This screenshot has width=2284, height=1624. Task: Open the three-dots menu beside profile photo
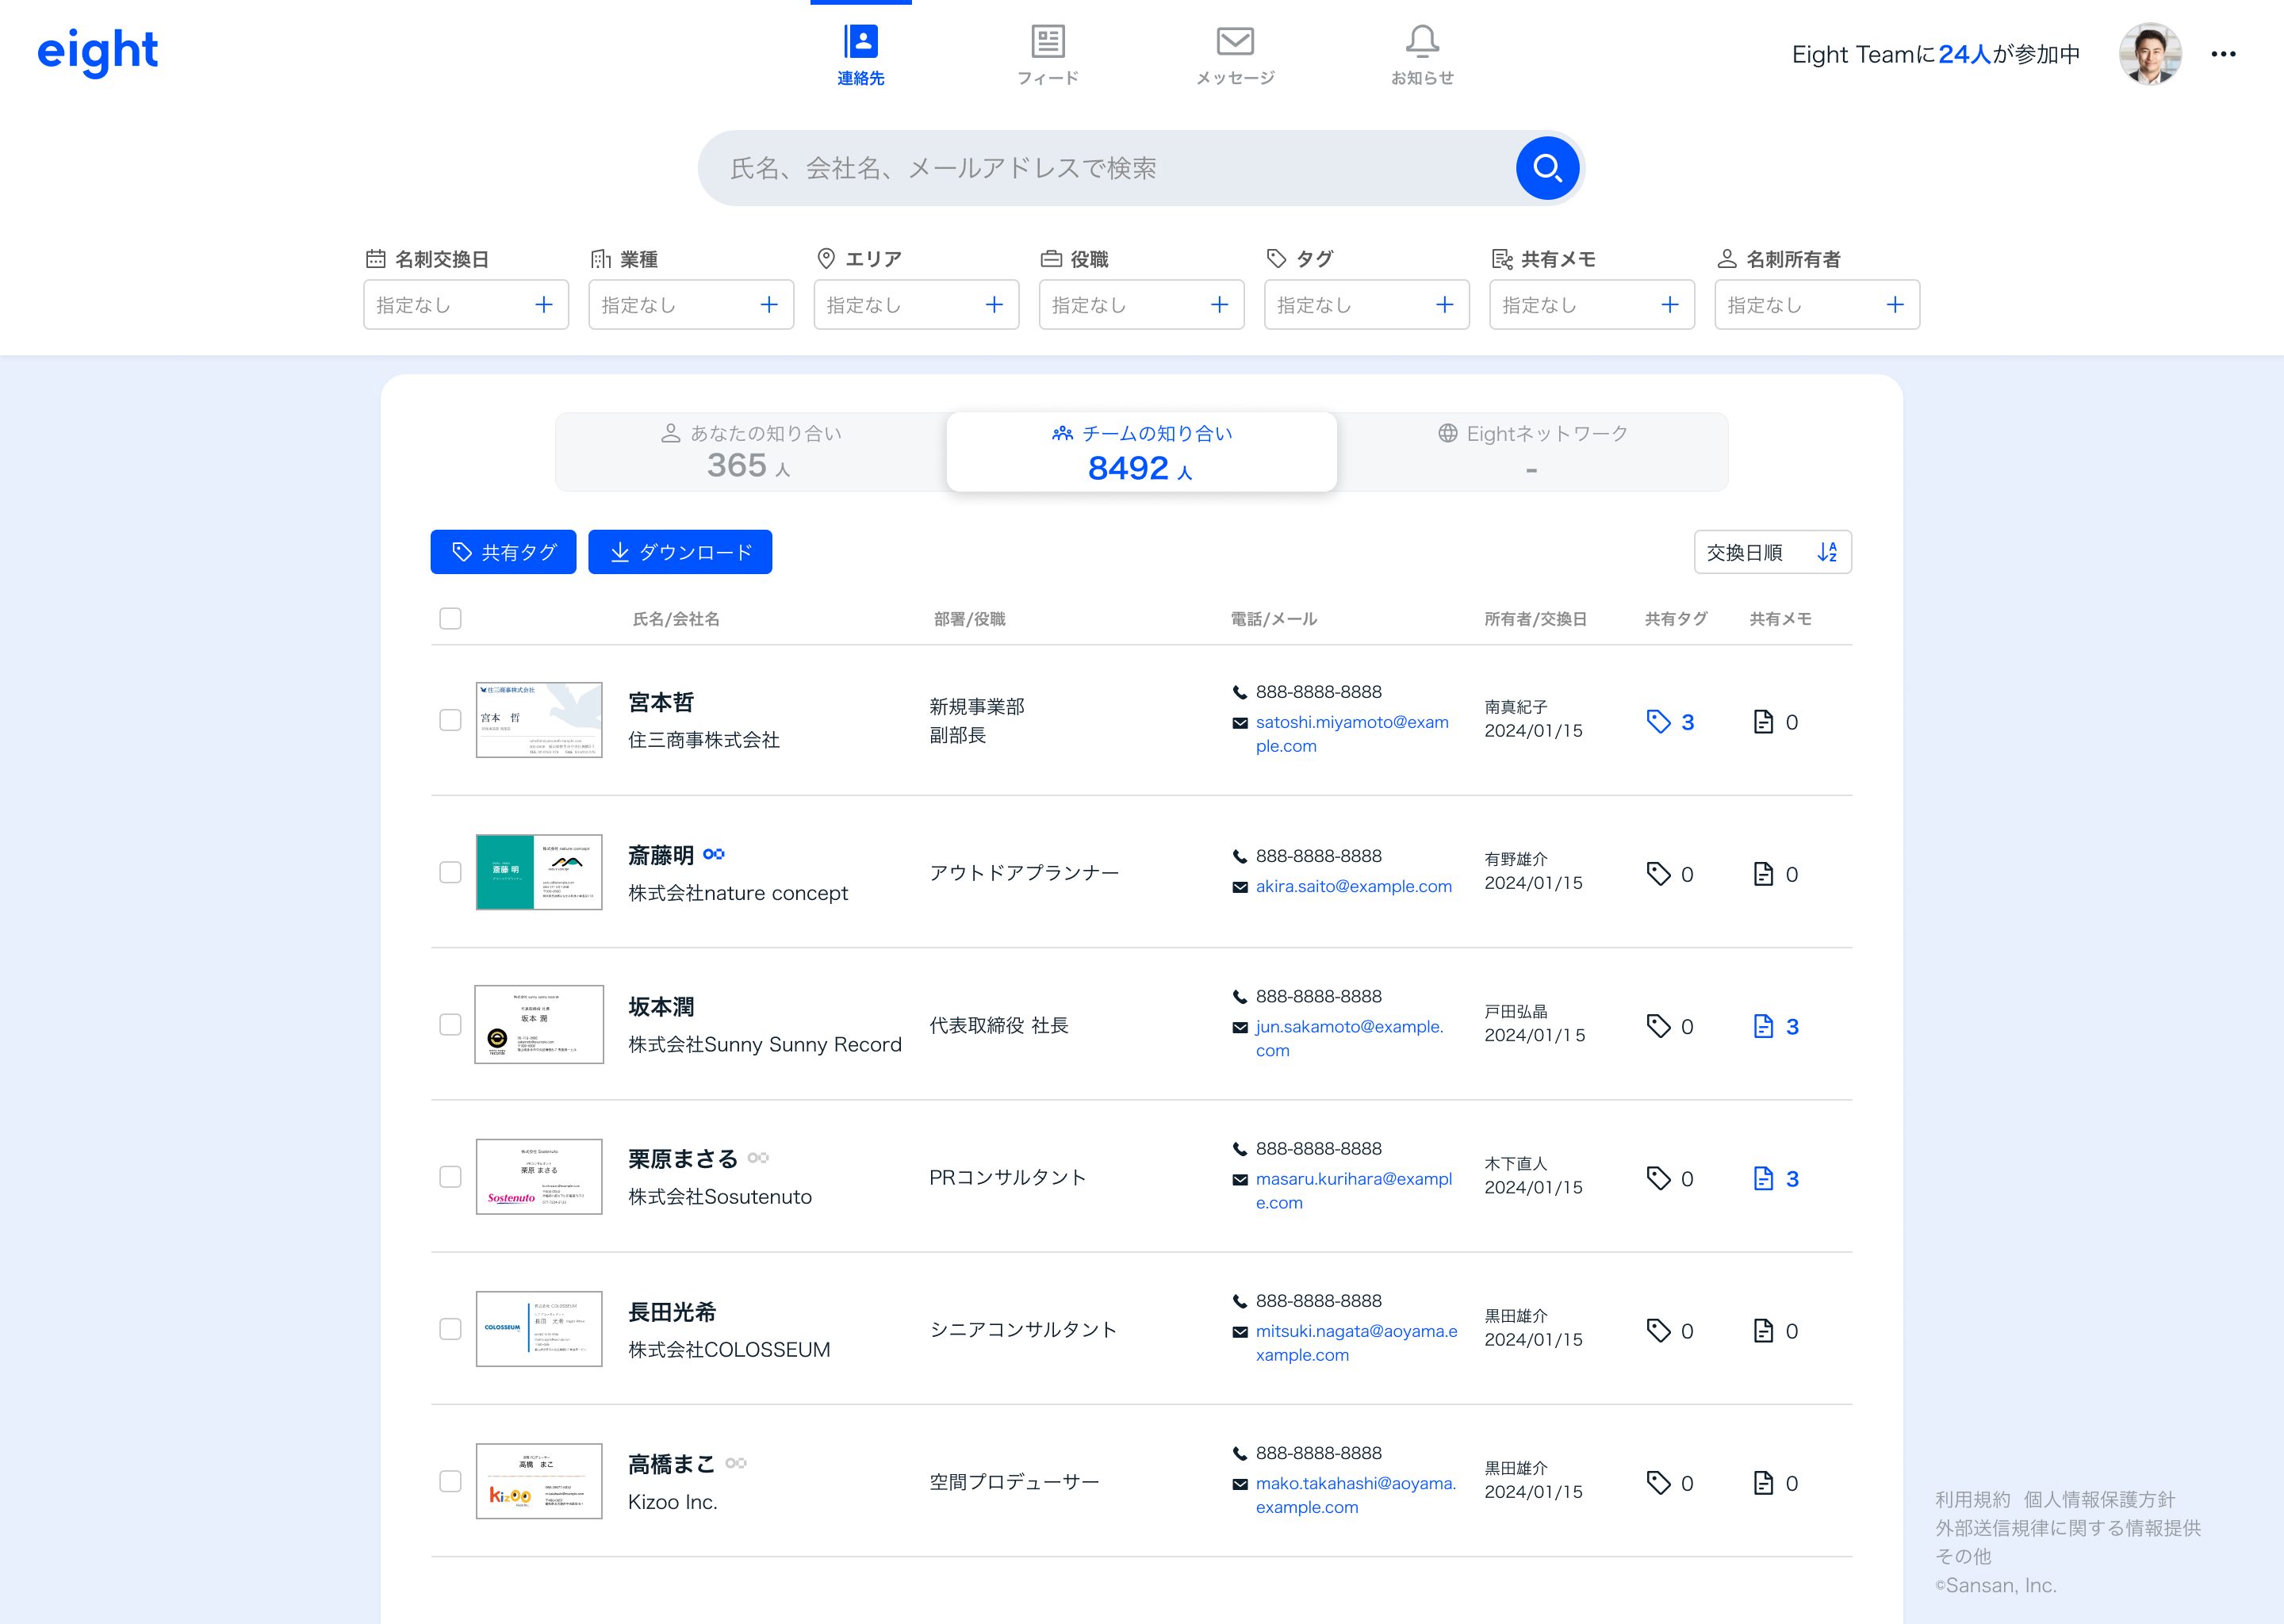click(2223, 54)
